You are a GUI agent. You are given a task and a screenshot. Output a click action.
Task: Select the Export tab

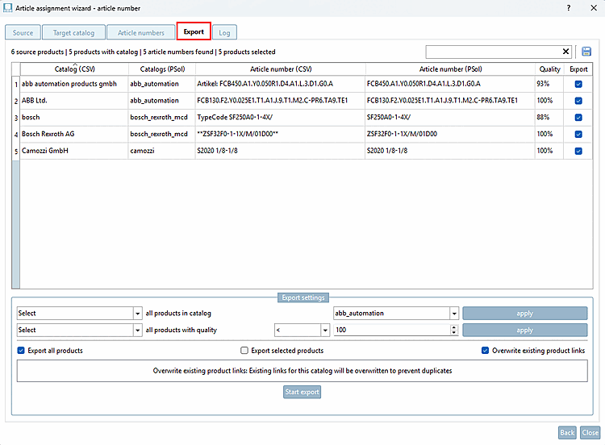click(194, 31)
